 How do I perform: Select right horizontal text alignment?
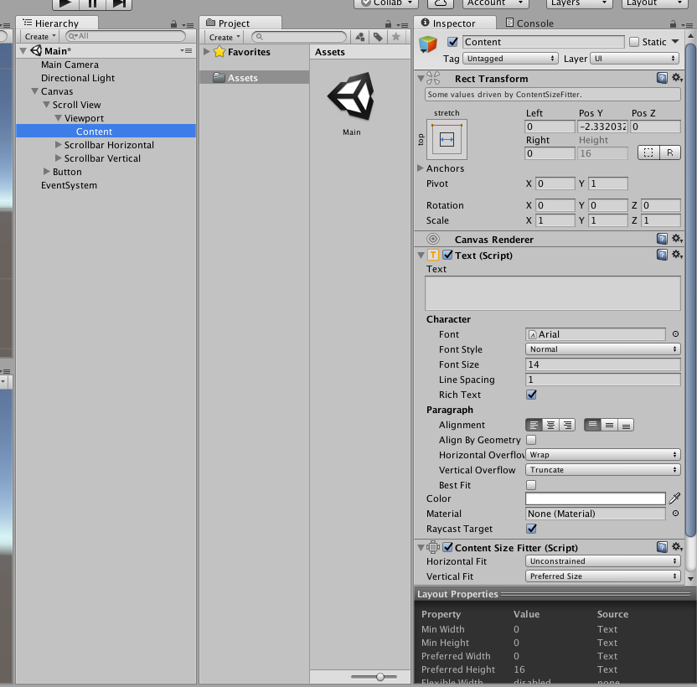tap(567, 425)
